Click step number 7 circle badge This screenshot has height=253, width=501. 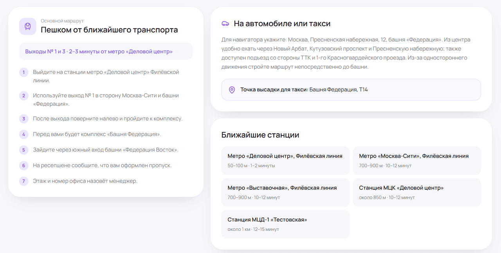23,181
